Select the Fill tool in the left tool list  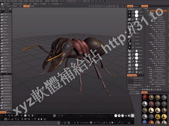(x=6, y=37)
